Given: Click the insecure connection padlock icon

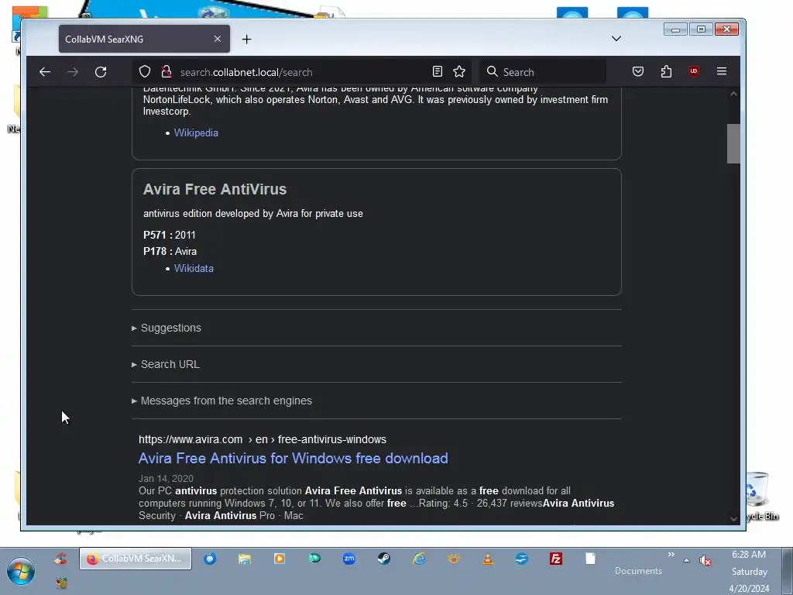Looking at the screenshot, I should point(166,72).
